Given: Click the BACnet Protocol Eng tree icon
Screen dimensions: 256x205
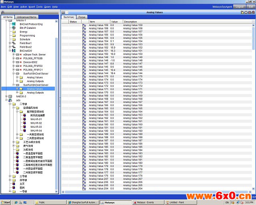Looking at the screenshot, I should click(14, 24).
